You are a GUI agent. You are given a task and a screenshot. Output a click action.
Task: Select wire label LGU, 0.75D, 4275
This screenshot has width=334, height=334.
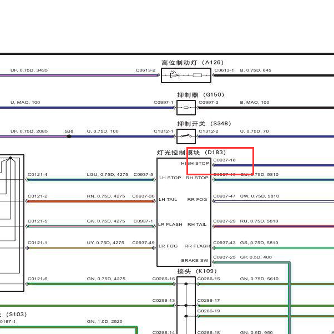click(108, 174)
